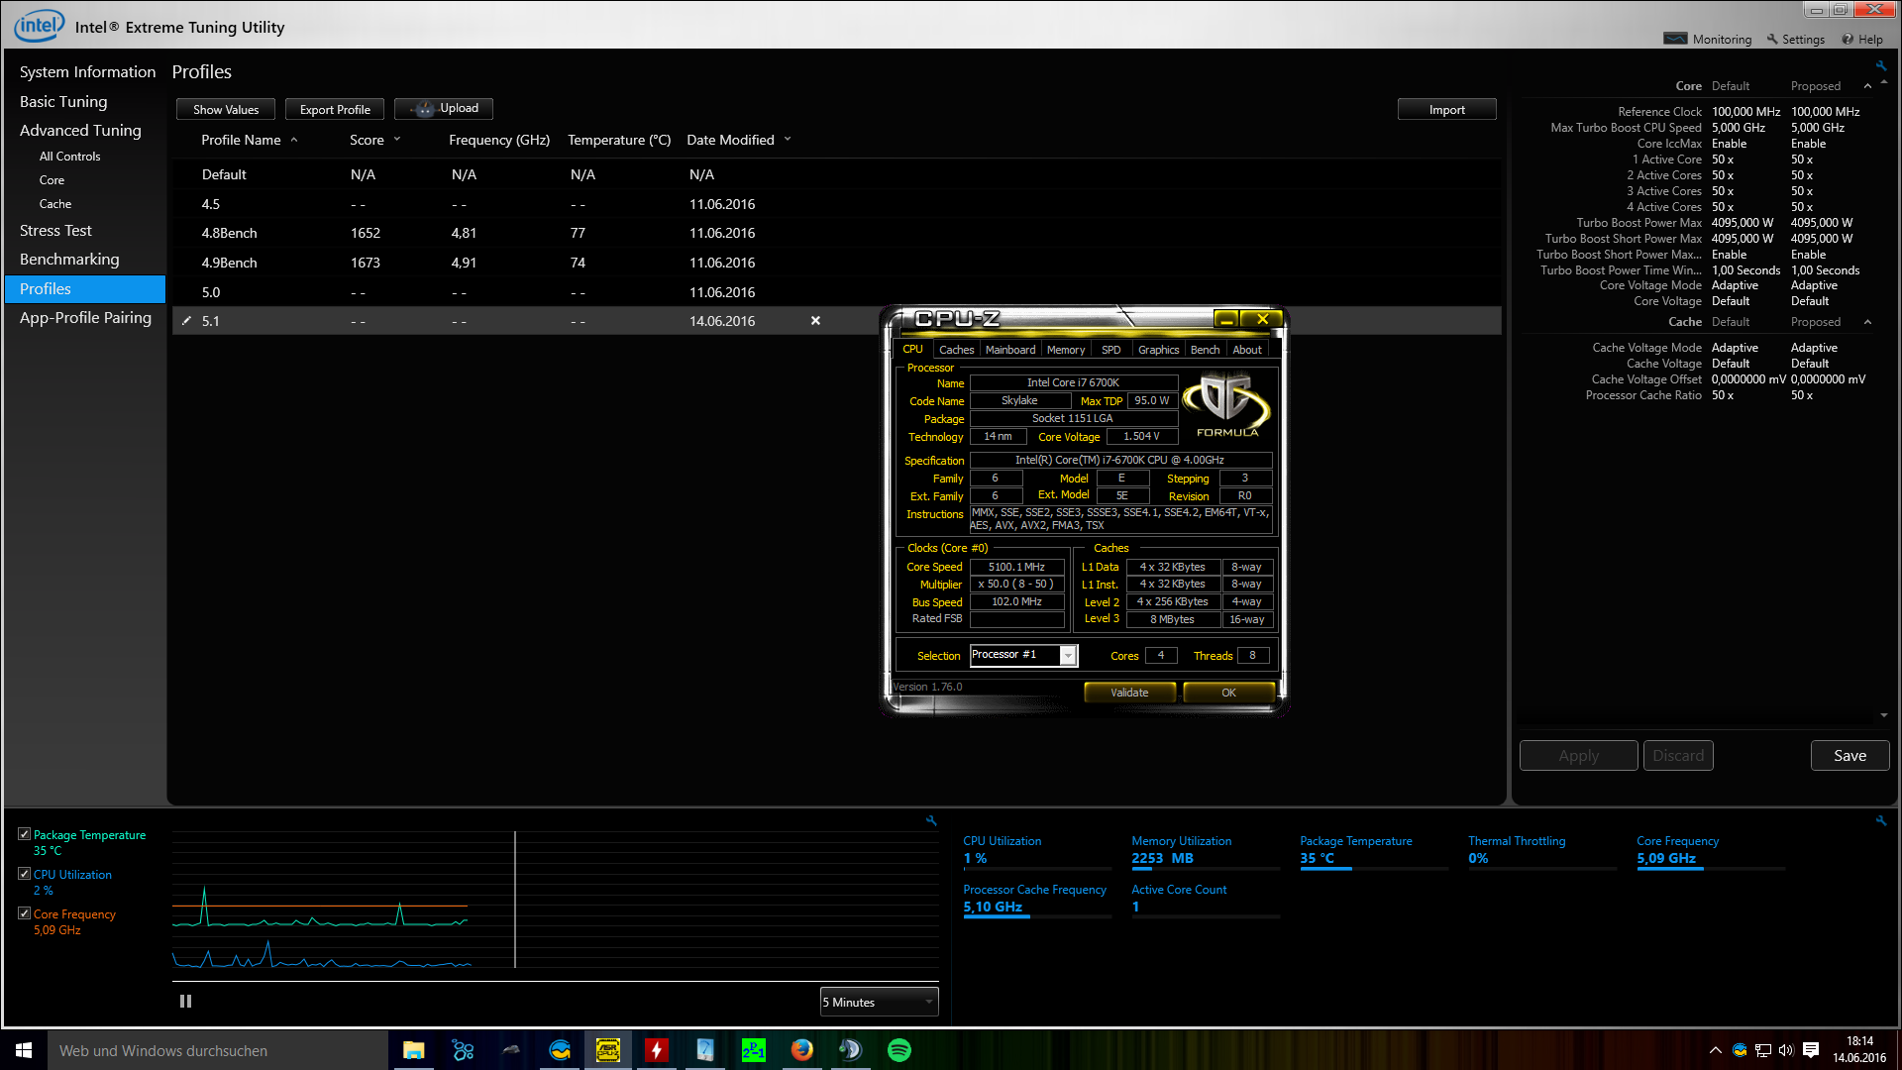Open the hexagon-cluster app in taskbar
Screen dimensions: 1902x1070
pyautogui.click(x=463, y=1050)
